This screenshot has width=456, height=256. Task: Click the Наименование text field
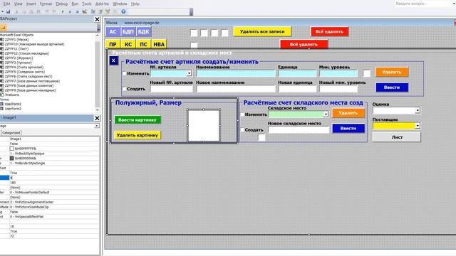(236, 73)
